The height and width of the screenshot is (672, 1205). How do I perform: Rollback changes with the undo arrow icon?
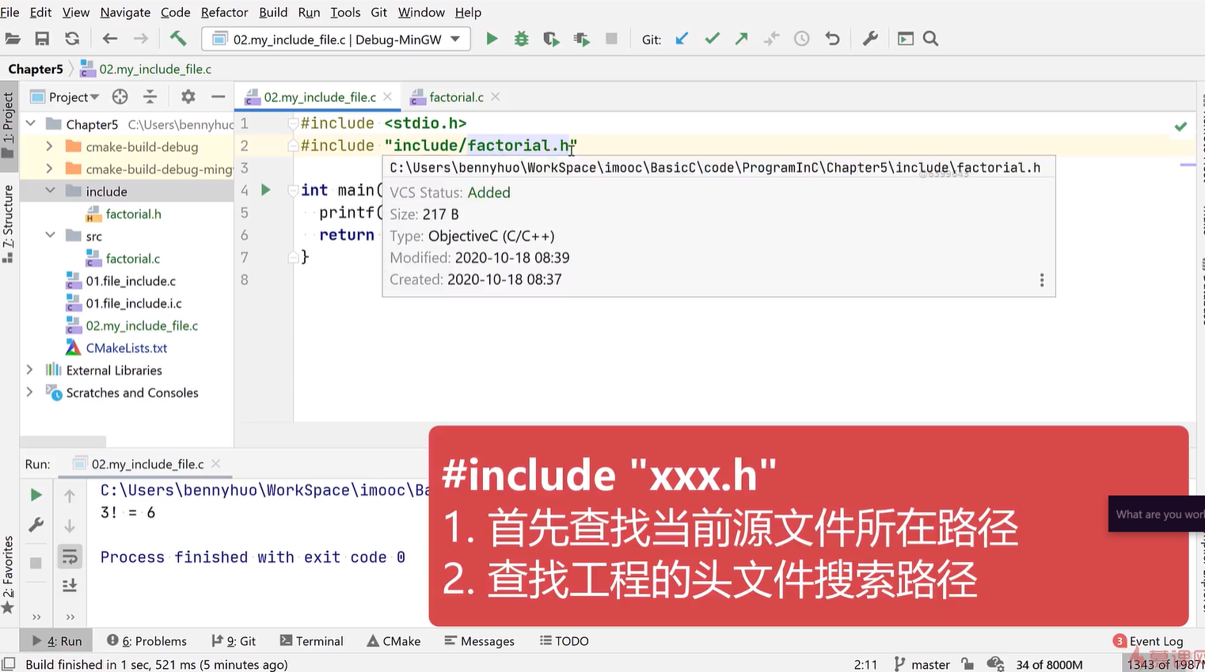(x=832, y=39)
